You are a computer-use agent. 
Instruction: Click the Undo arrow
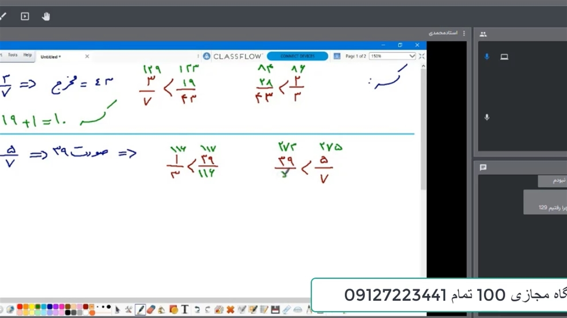click(197, 310)
